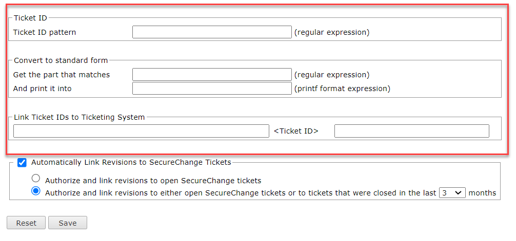Select the URL field after <Ticket ID>

[411, 131]
